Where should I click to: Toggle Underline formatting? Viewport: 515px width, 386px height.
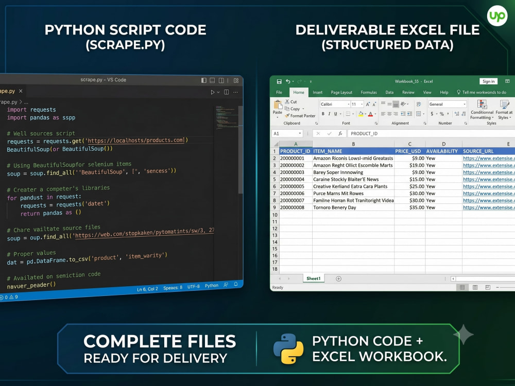[335, 114]
